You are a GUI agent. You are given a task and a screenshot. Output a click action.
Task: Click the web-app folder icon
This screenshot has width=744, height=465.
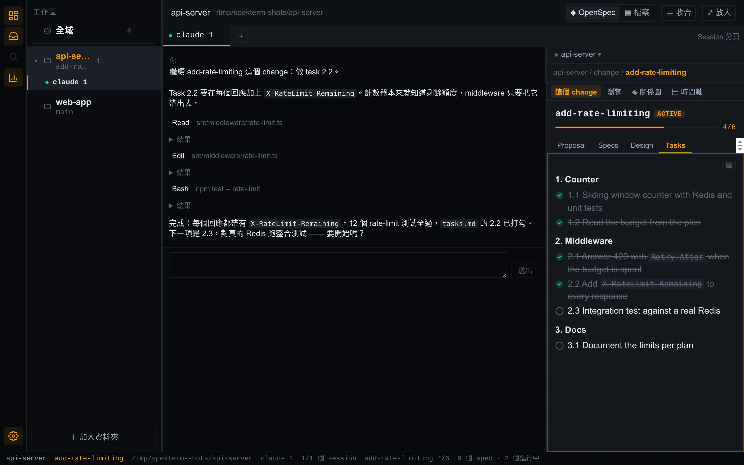(x=47, y=106)
